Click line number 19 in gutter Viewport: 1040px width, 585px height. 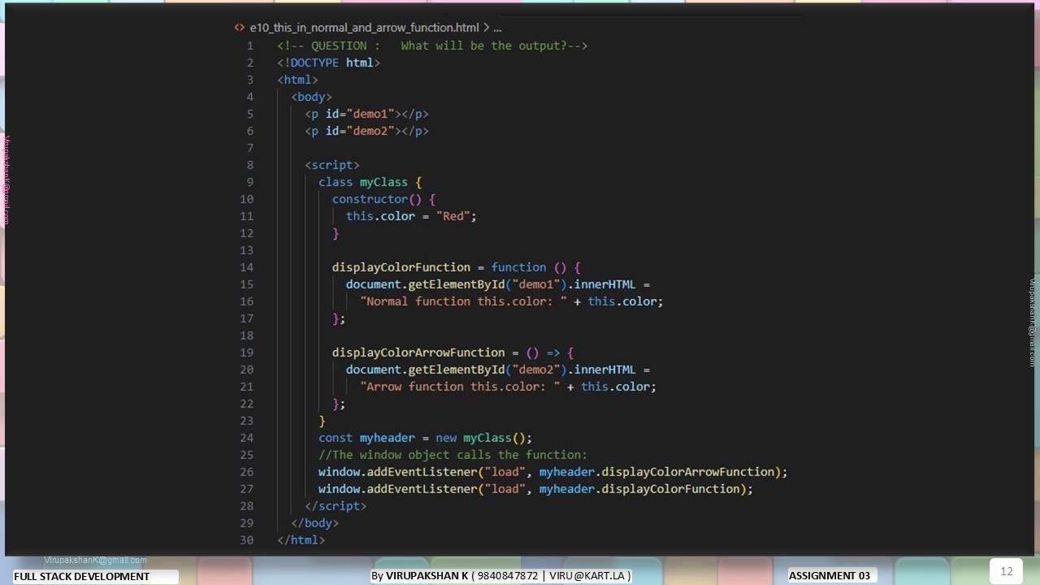pyautogui.click(x=247, y=353)
